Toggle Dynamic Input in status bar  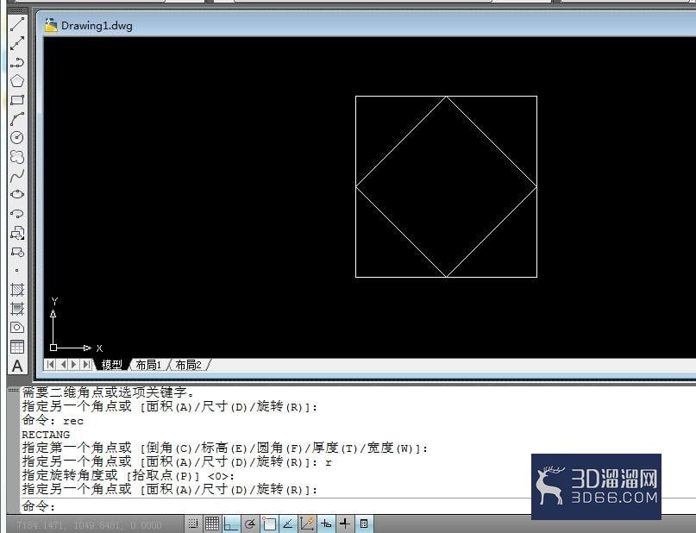point(326,524)
